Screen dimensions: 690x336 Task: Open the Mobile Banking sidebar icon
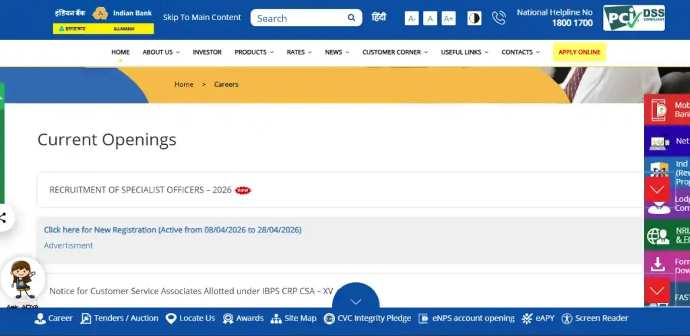[658, 110]
